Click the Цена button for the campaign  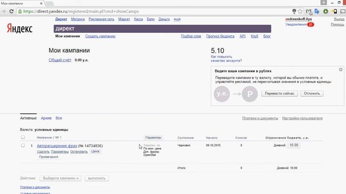(95, 151)
